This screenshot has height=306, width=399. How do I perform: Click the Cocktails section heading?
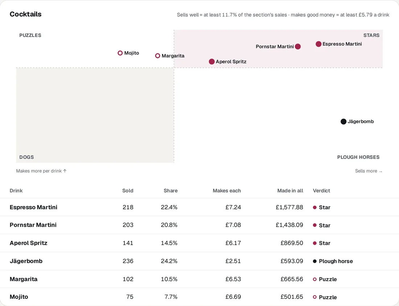[25, 14]
